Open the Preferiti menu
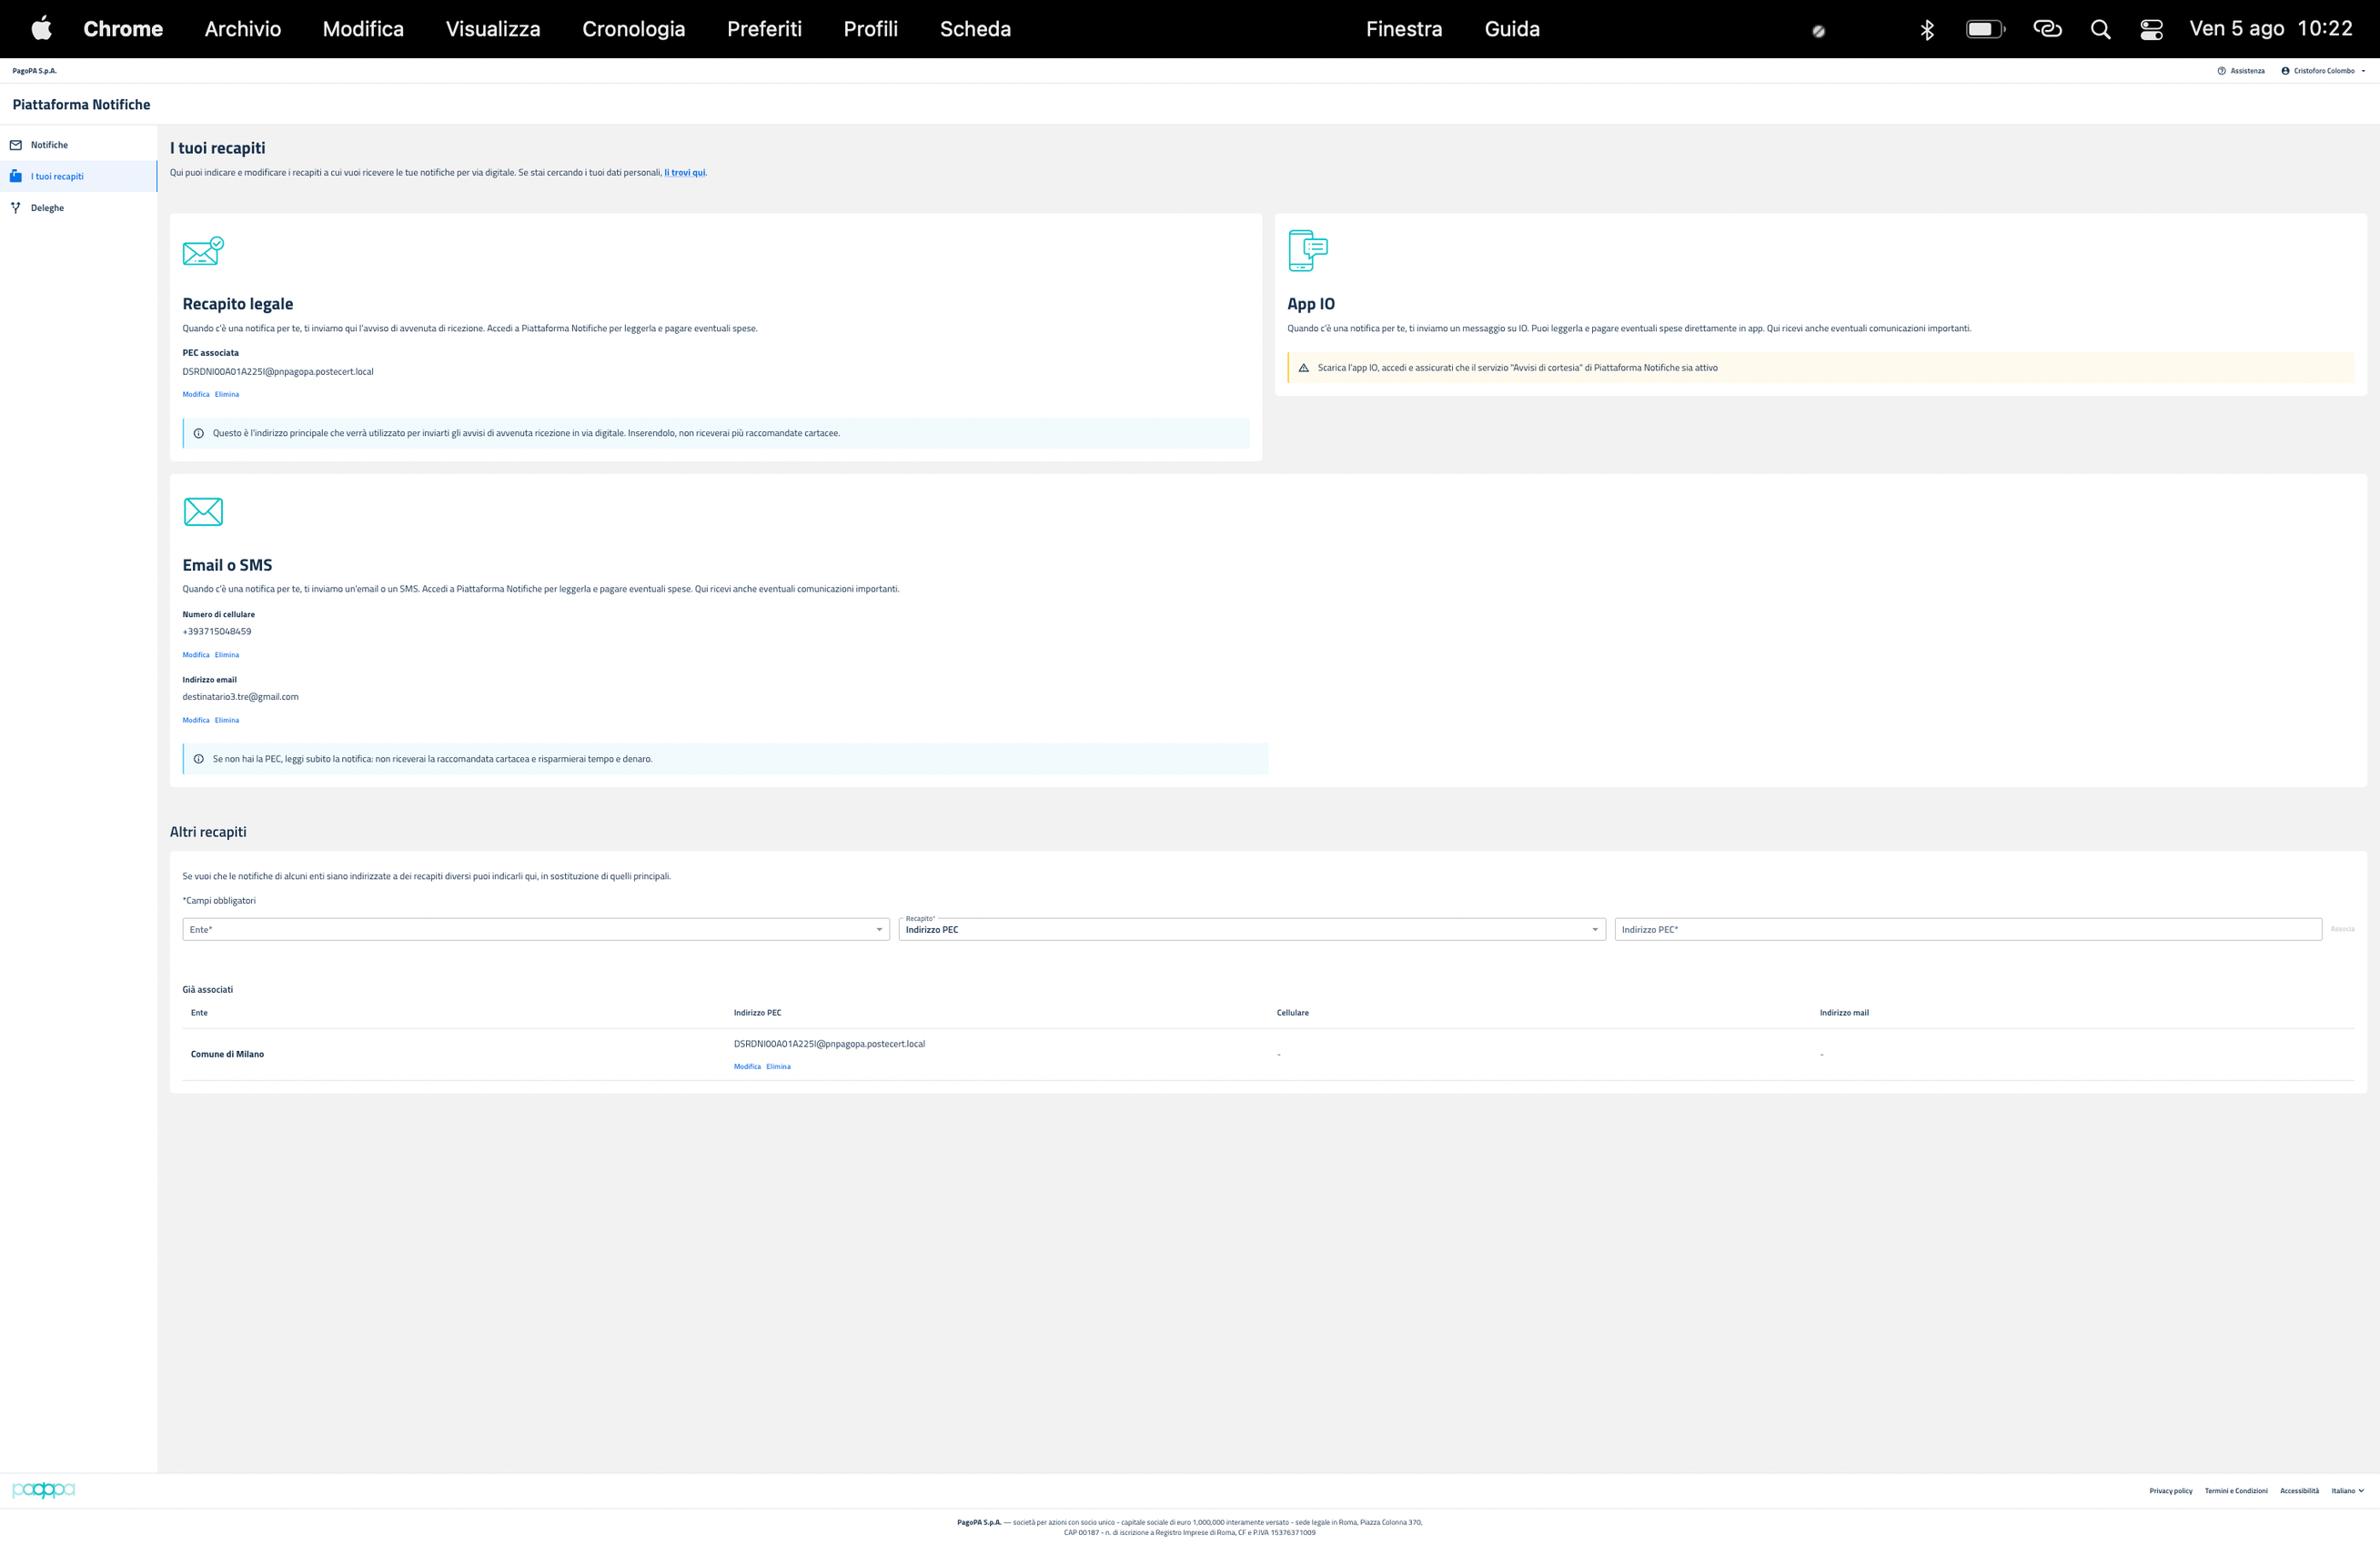Viewport: 2380px width, 1546px height. tap(764, 29)
